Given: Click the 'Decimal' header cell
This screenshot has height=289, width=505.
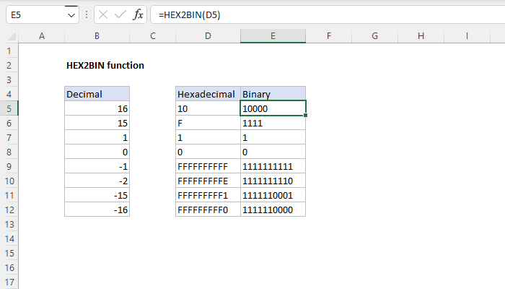Looking at the screenshot, I should [x=97, y=94].
